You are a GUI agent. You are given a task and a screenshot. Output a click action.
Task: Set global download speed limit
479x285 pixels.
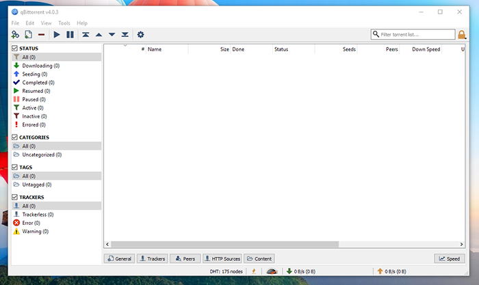click(x=301, y=271)
